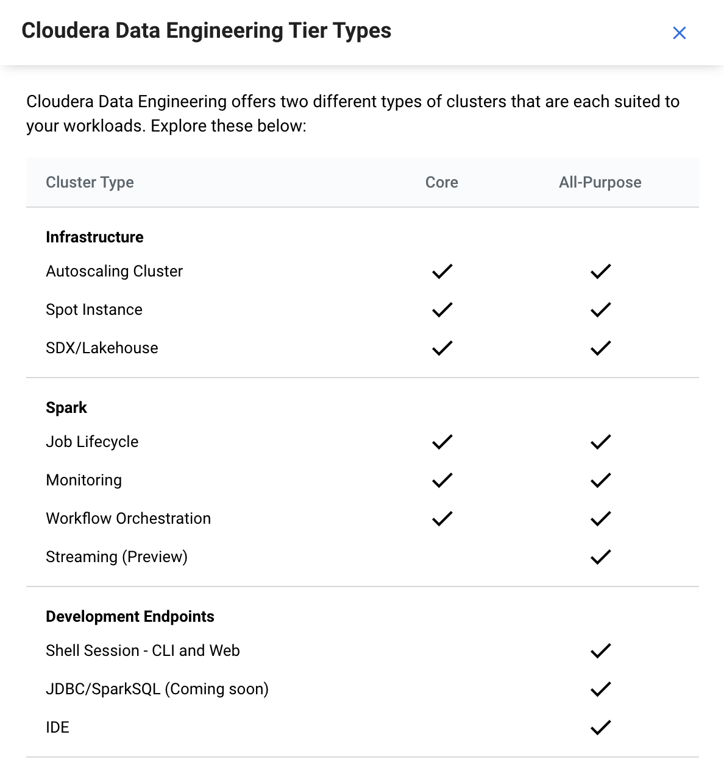Click the Cluster Type column header
Viewport: 724px width, 771px height.
[90, 183]
